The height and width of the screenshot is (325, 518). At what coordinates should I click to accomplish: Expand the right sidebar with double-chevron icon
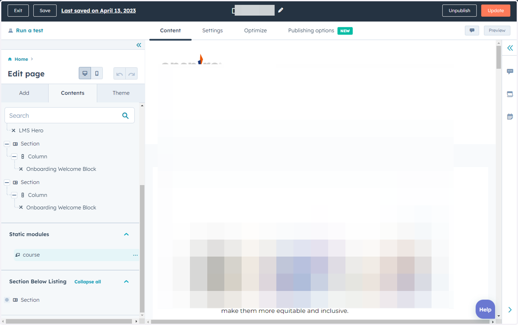coord(510,48)
